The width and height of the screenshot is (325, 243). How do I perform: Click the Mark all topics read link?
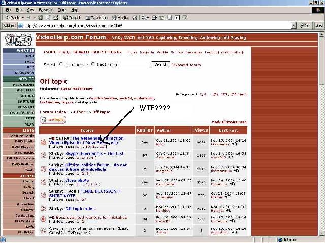click(229, 122)
